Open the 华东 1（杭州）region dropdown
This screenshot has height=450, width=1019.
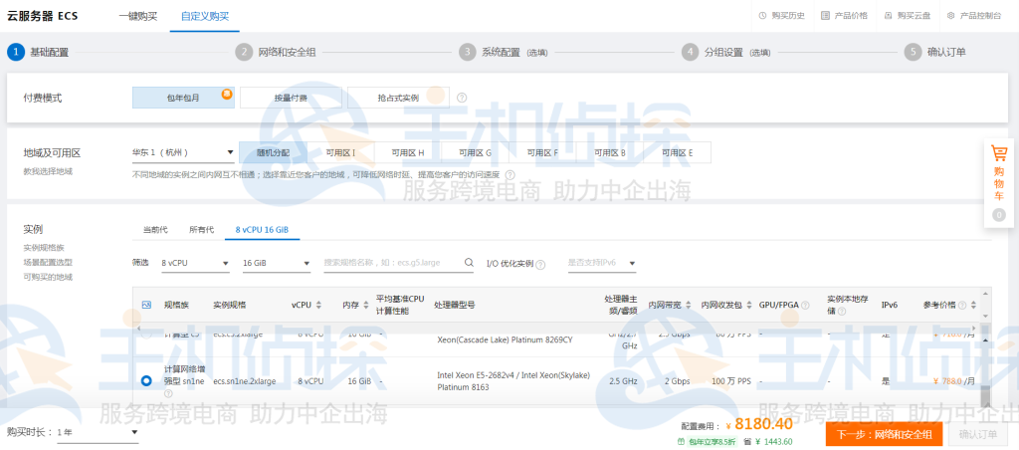(x=183, y=153)
